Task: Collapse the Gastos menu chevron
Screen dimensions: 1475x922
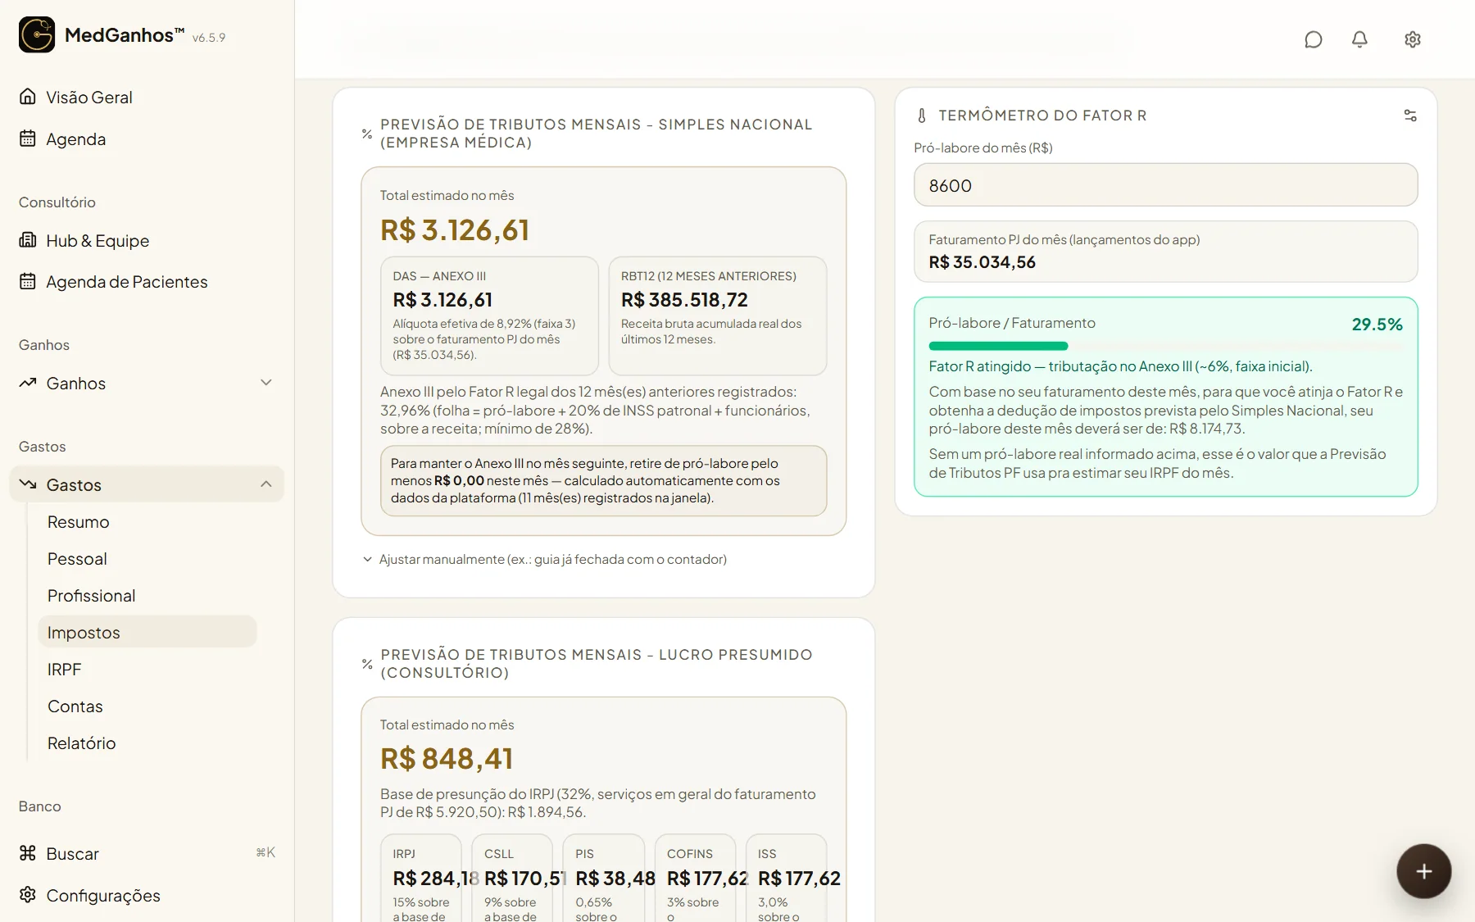Action: click(x=265, y=484)
